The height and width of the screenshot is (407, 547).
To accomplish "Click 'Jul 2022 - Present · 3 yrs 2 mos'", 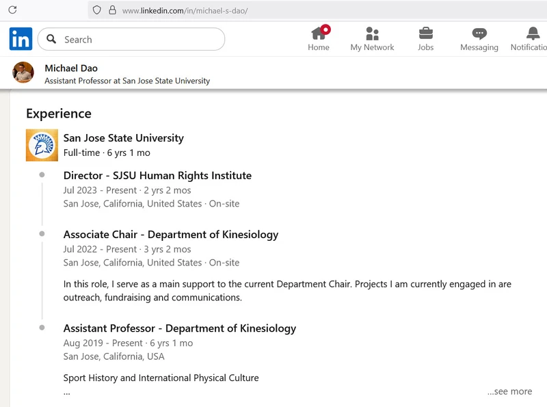I will (127, 249).
